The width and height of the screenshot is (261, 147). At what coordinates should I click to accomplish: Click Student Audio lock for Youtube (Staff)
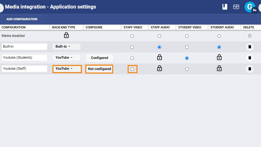[x=219, y=68]
